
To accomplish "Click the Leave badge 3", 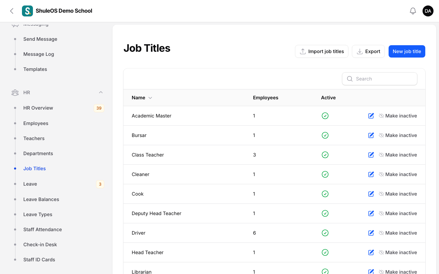I will pos(100,184).
